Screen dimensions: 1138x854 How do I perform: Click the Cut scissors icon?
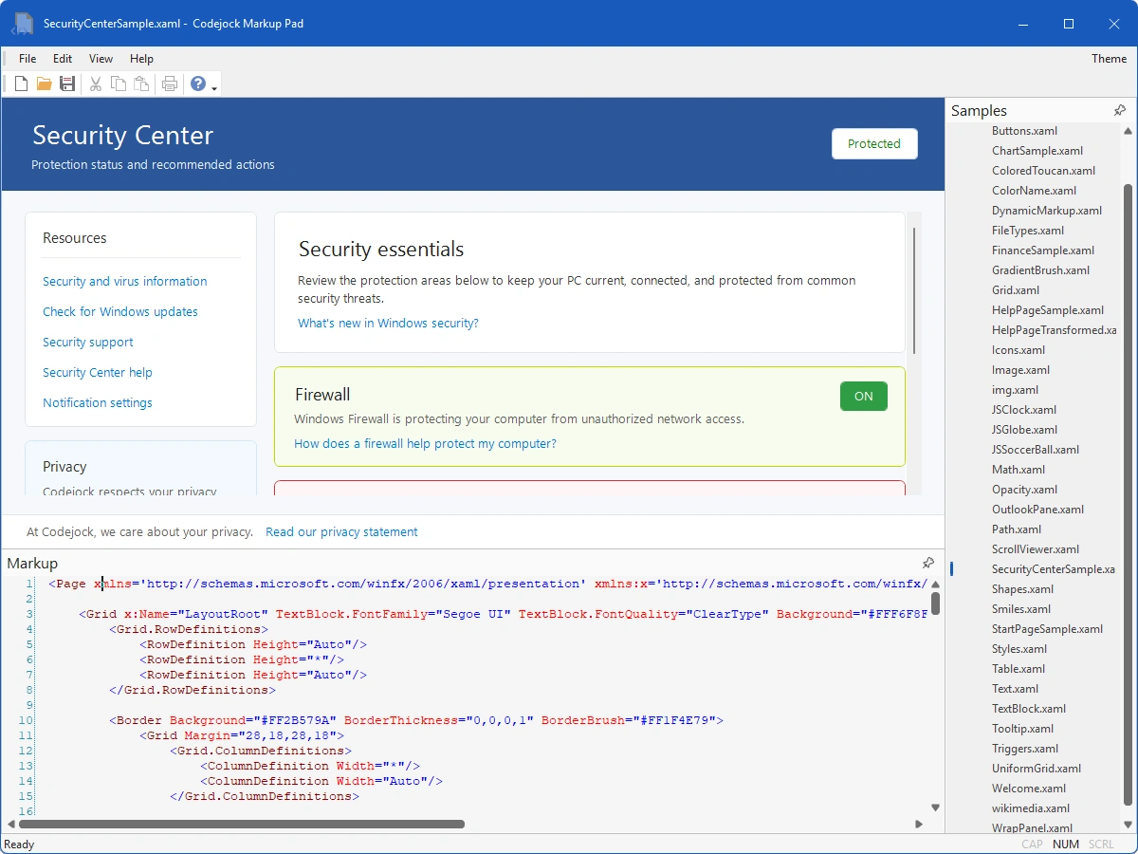click(x=96, y=84)
